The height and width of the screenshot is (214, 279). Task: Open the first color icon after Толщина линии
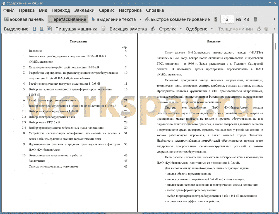(259, 29)
